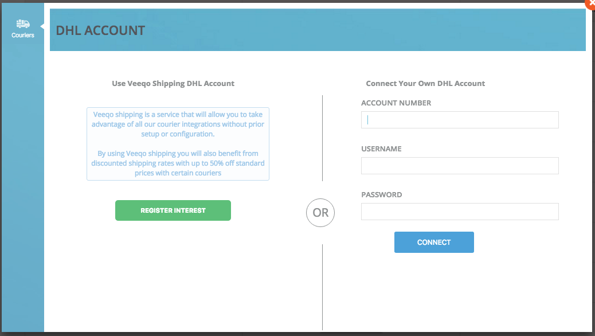Click the blue Connect button
This screenshot has height=336, width=595.
434,242
